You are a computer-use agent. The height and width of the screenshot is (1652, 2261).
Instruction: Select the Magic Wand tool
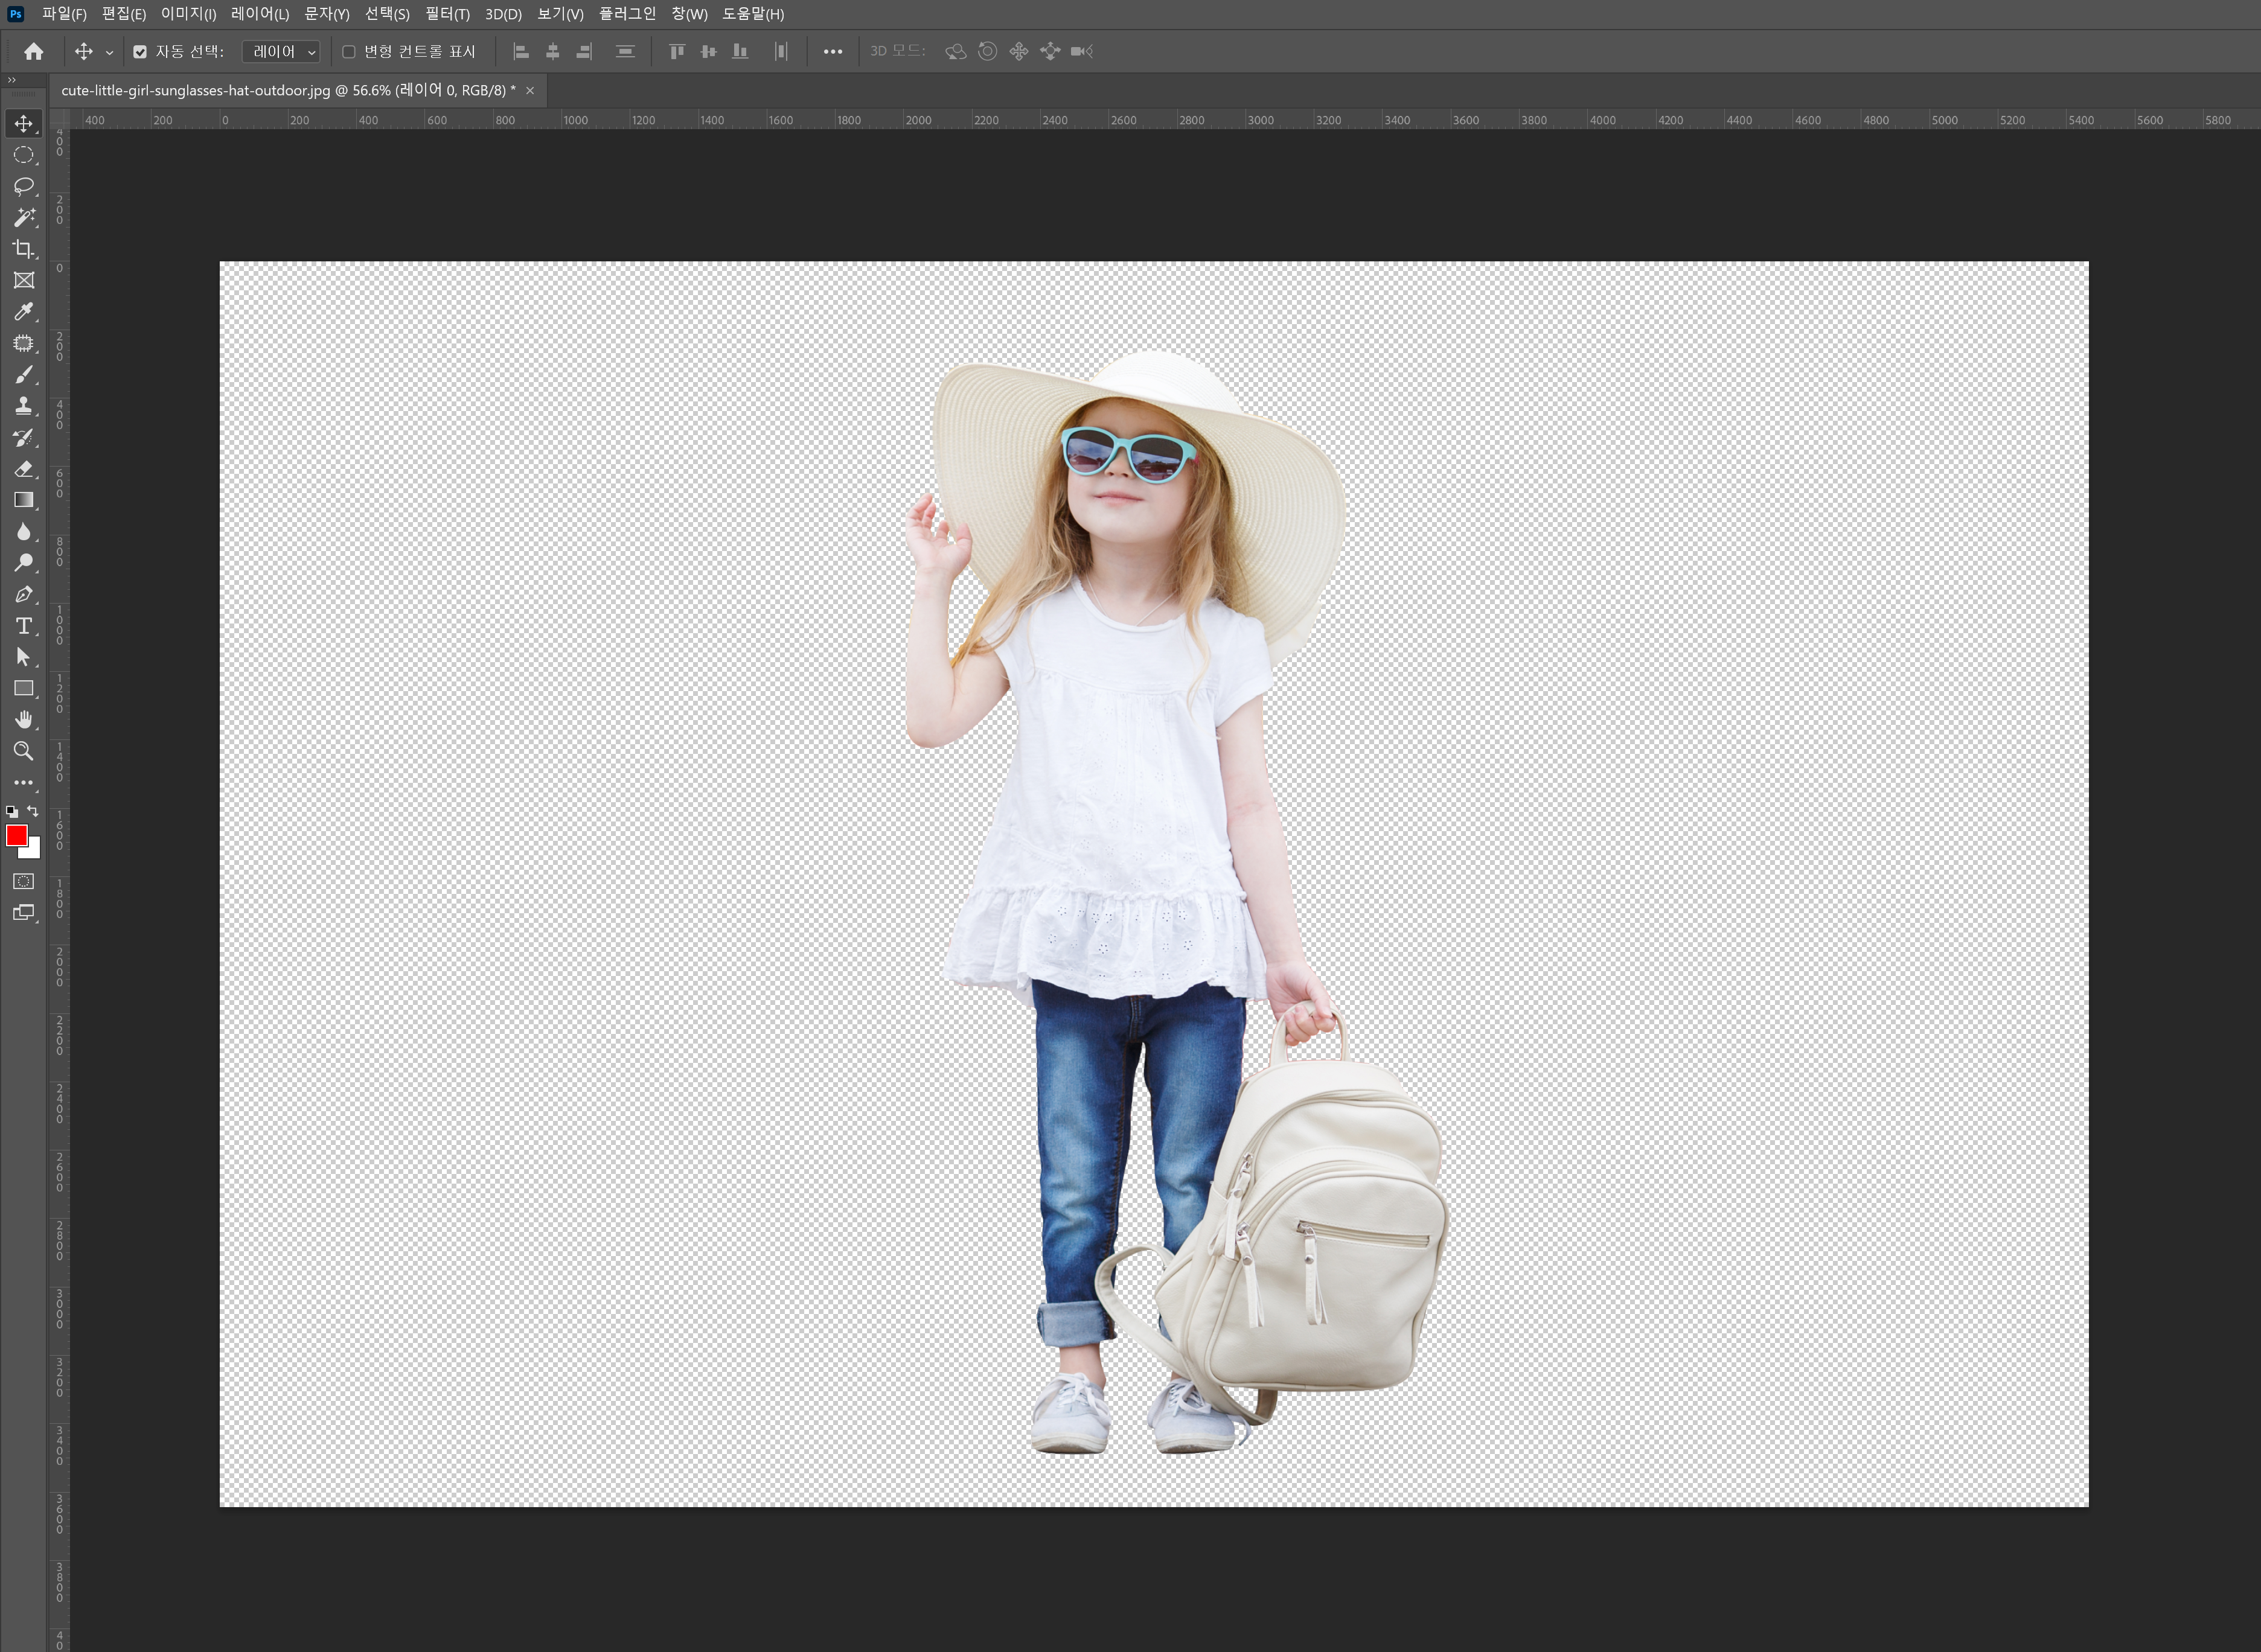24,217
